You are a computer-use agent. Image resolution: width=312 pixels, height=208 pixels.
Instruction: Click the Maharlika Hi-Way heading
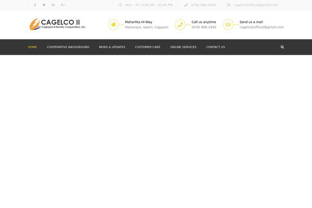[138, 22]
